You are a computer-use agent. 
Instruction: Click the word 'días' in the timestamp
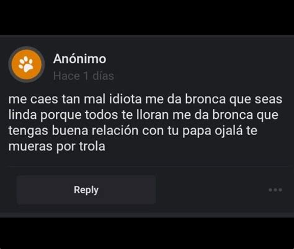tap(103, 76)
